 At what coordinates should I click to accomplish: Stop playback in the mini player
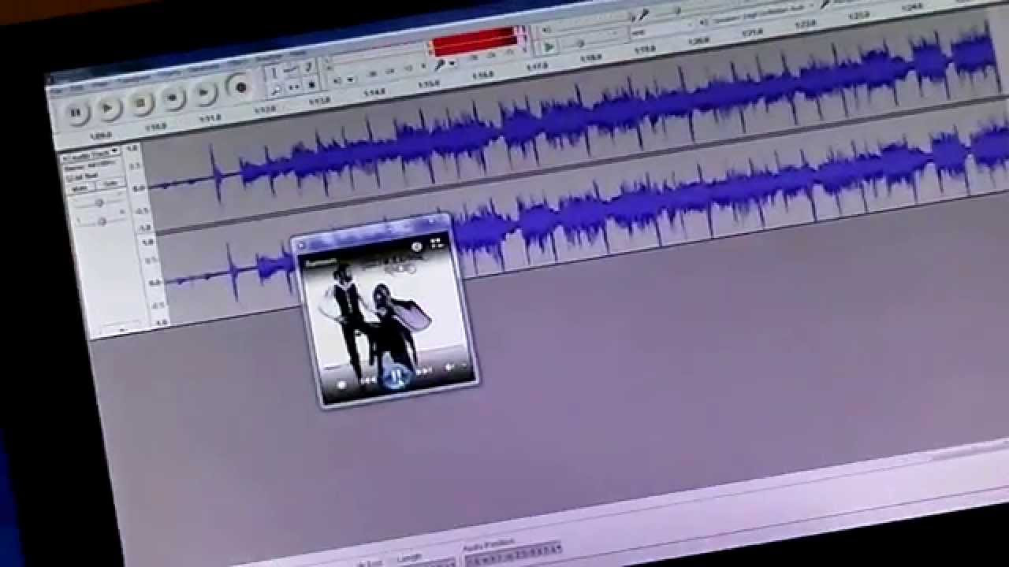pos(341,385)
